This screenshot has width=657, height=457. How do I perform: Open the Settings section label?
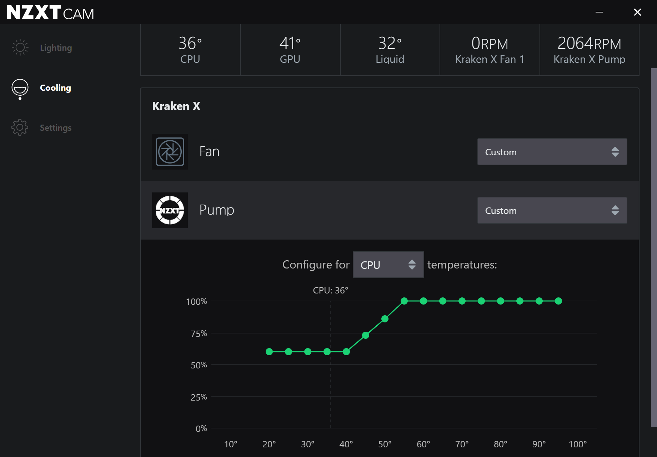click(56, 128)
